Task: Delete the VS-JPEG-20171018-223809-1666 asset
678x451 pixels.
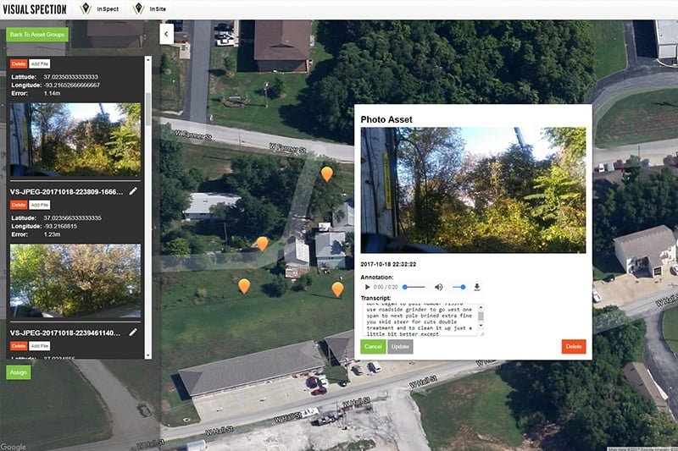Action: click(x=19, y=205)
